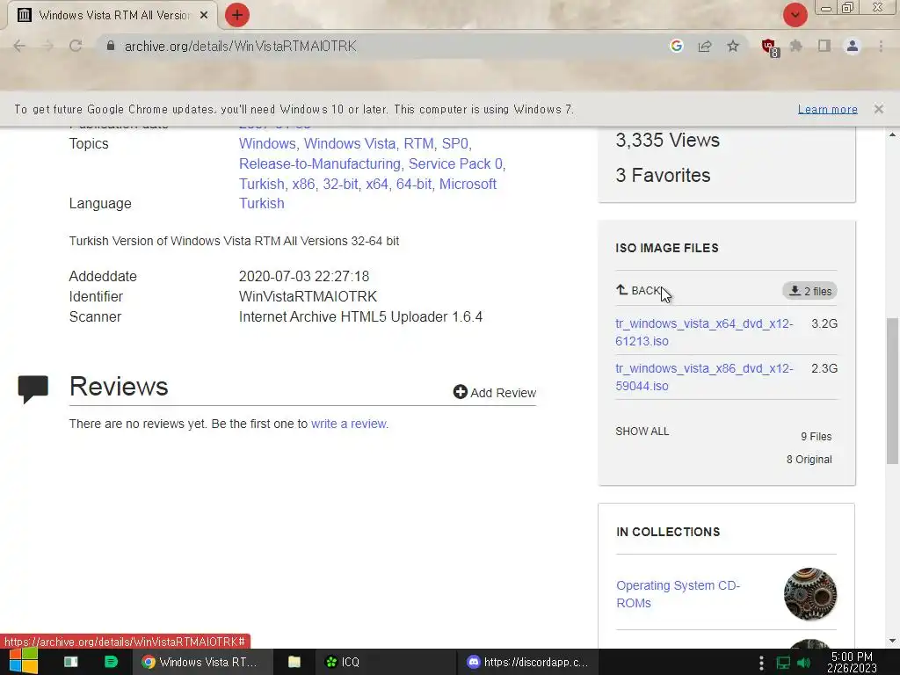
Task: Open the Learn more link
Action: 828,109
